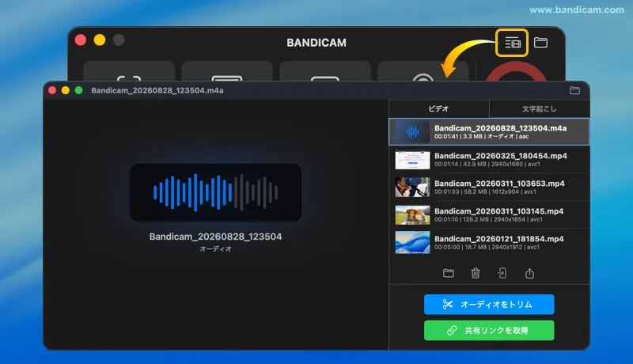This screenshot has height=364, width=633.
Task: Switch to the ビデオ tab
Action: click(439, 108)
